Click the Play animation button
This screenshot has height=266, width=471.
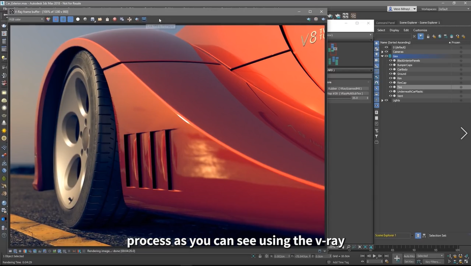374,256
